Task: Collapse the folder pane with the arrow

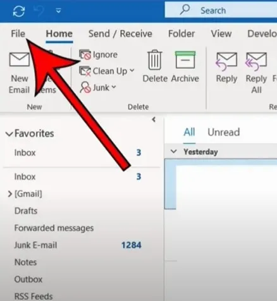Action: (154, 120)
